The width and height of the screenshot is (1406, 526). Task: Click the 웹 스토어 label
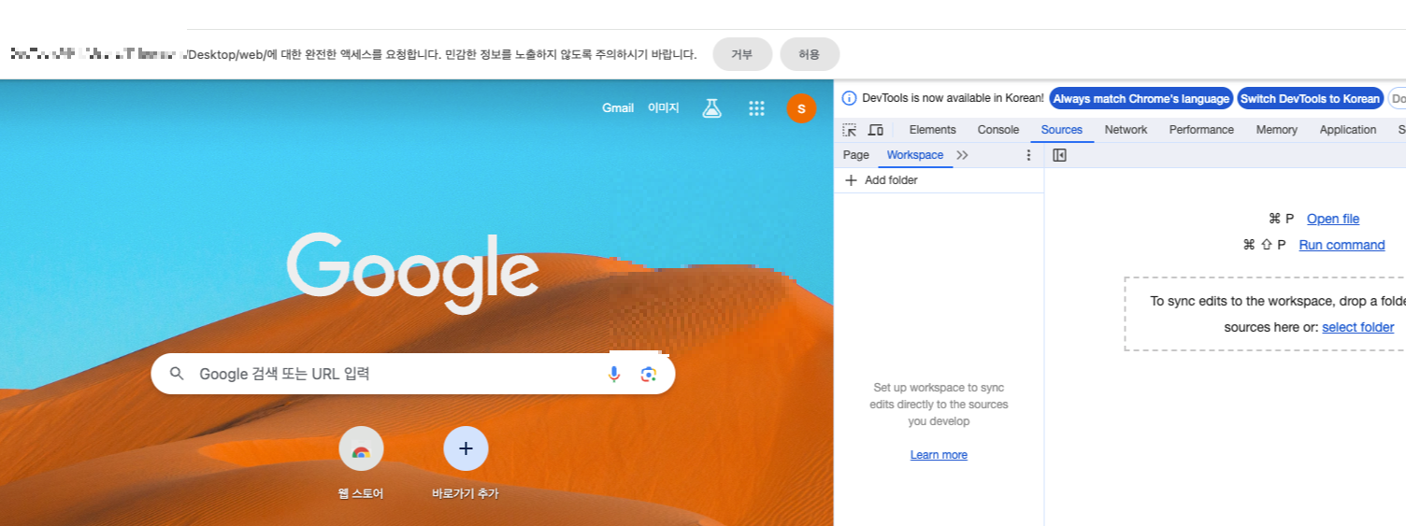click(x=361, y=493)
